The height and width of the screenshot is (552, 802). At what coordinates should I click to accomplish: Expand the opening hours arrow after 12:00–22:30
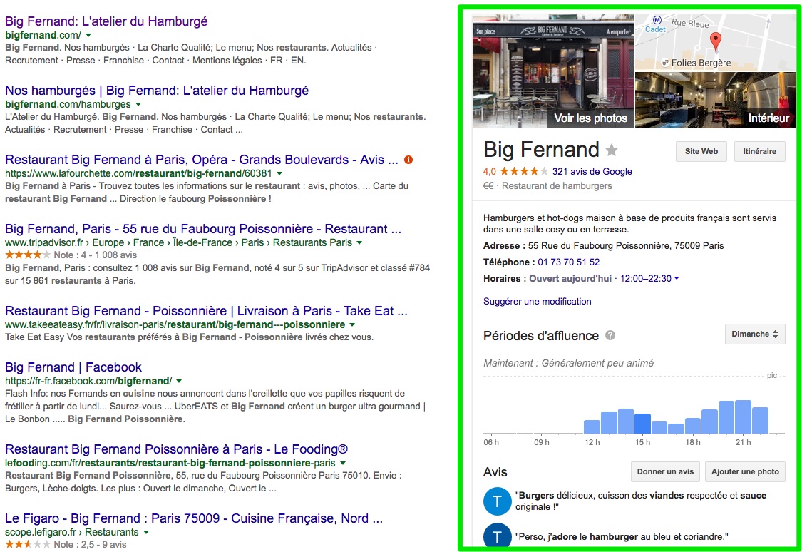[677, 278]
